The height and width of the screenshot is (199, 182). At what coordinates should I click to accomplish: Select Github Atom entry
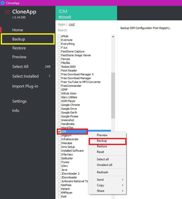point(69,93)
